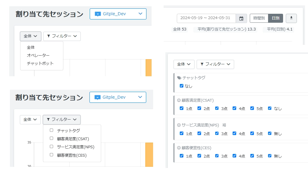The width and height of the screenshot is (308, 171).
Task: Click the download icon button
Action: click(291, 18)
